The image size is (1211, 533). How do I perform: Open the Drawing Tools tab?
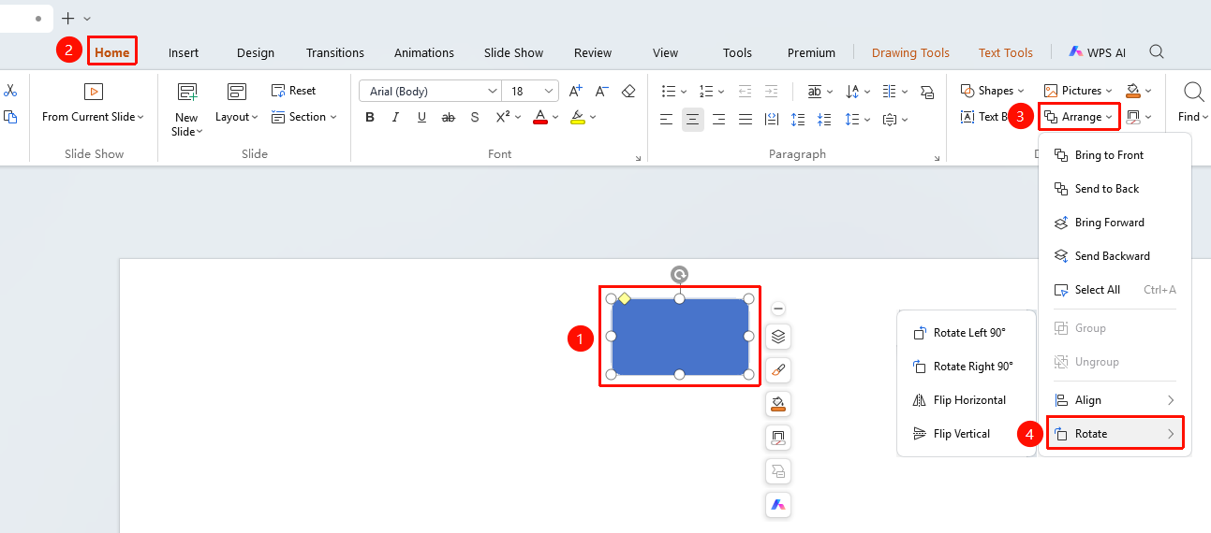click(x=910, y=52)
